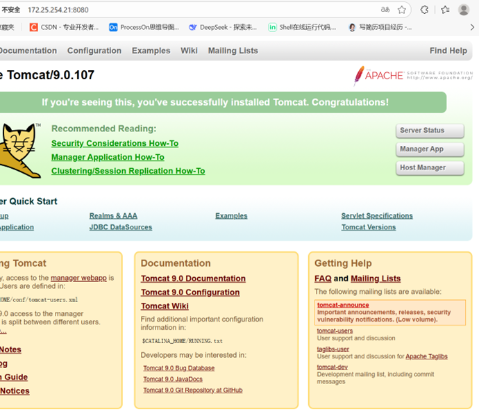
Task: Open the tomcat-users mailing list
Action: click(x=335, y=331)
